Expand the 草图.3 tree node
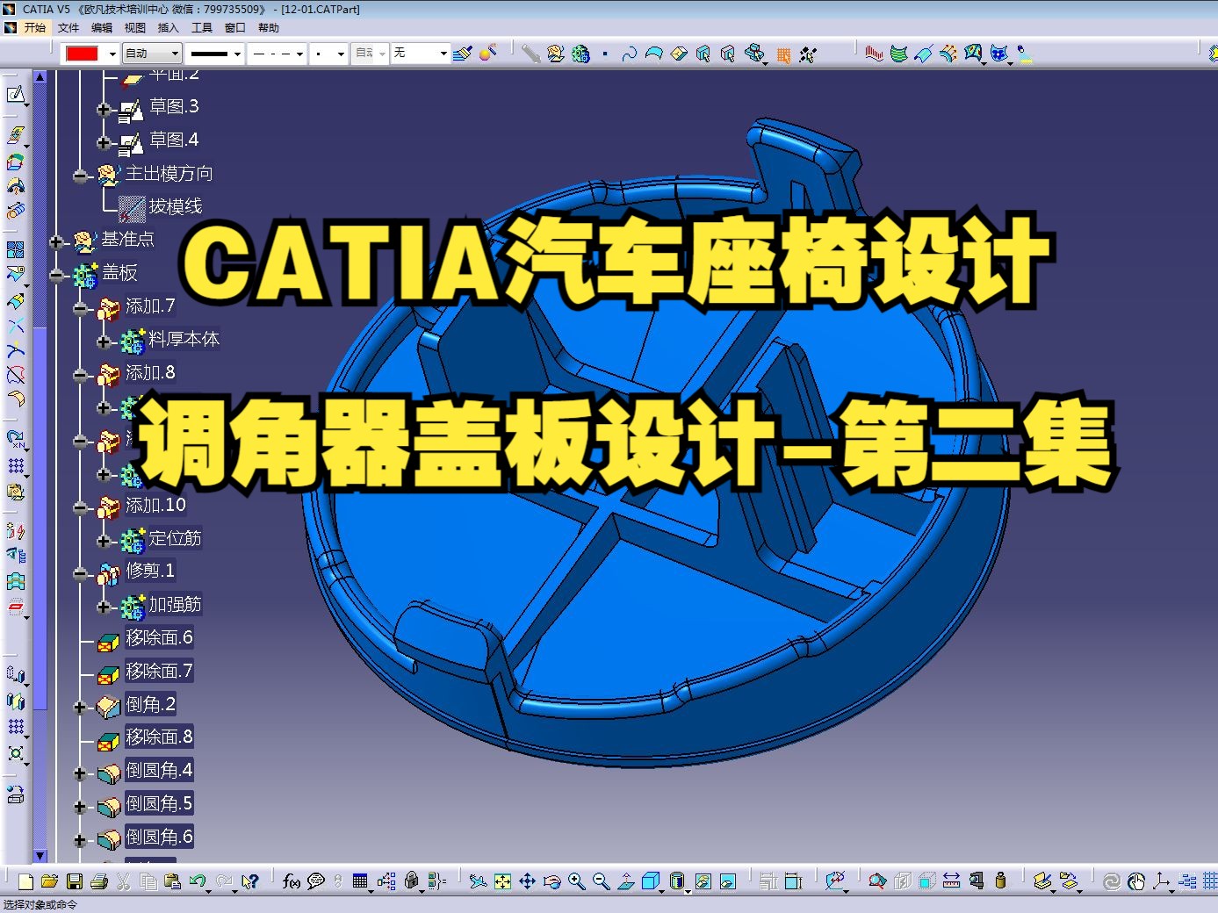 [x=104, y=110]
